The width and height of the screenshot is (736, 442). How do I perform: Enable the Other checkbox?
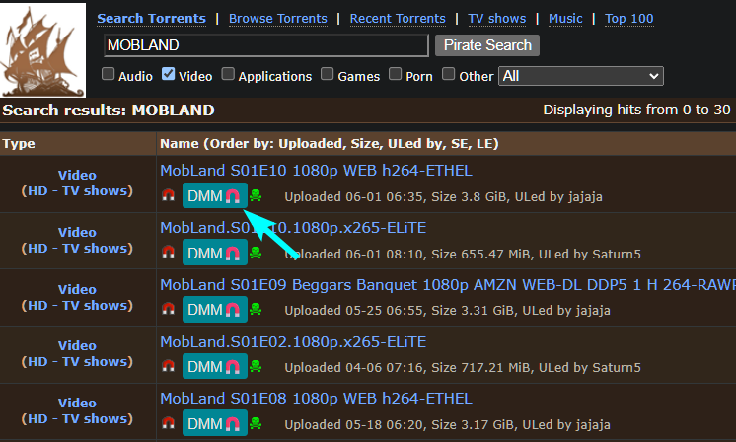[x=449, y=74]
